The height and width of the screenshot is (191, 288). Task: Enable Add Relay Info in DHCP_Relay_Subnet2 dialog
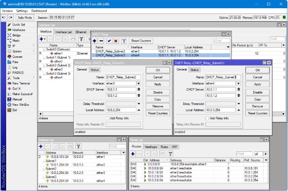pyautogui.click(x=108, y=118)
